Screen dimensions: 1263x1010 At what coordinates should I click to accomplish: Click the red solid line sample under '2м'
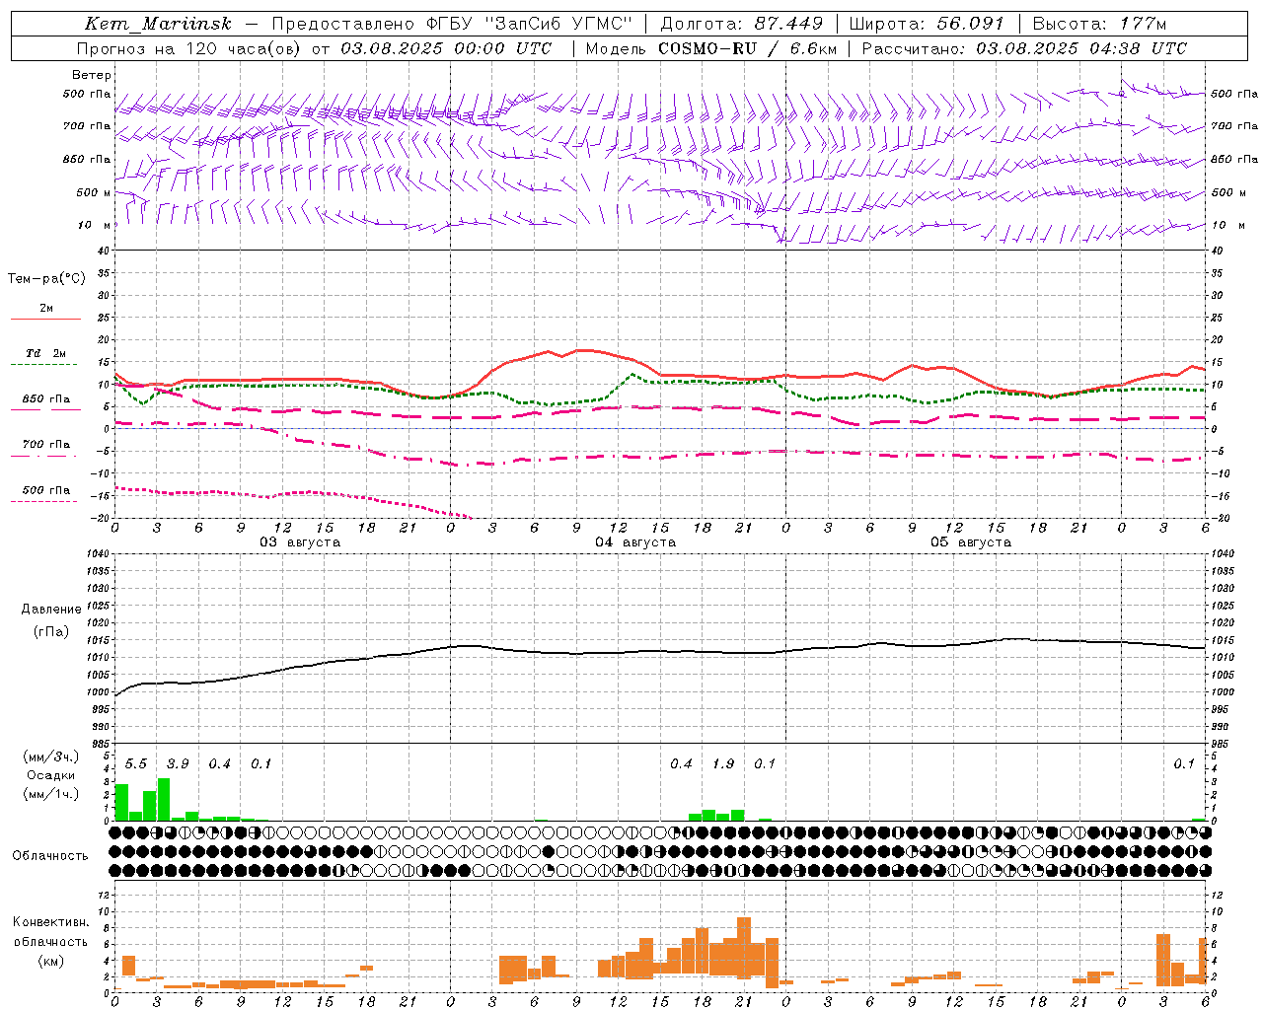tap(45, 319)
